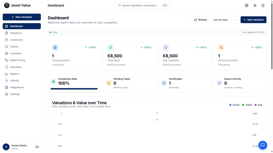Toggle the sun theme icon
The height and width of the screenshot is (153, 273).
255,5
